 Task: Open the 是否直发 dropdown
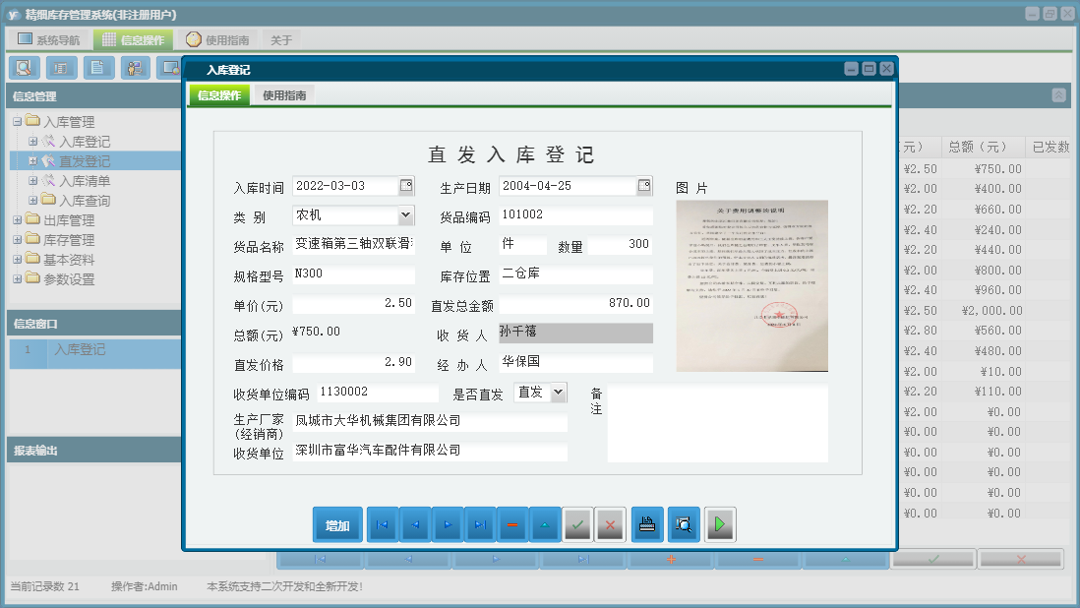559,392
